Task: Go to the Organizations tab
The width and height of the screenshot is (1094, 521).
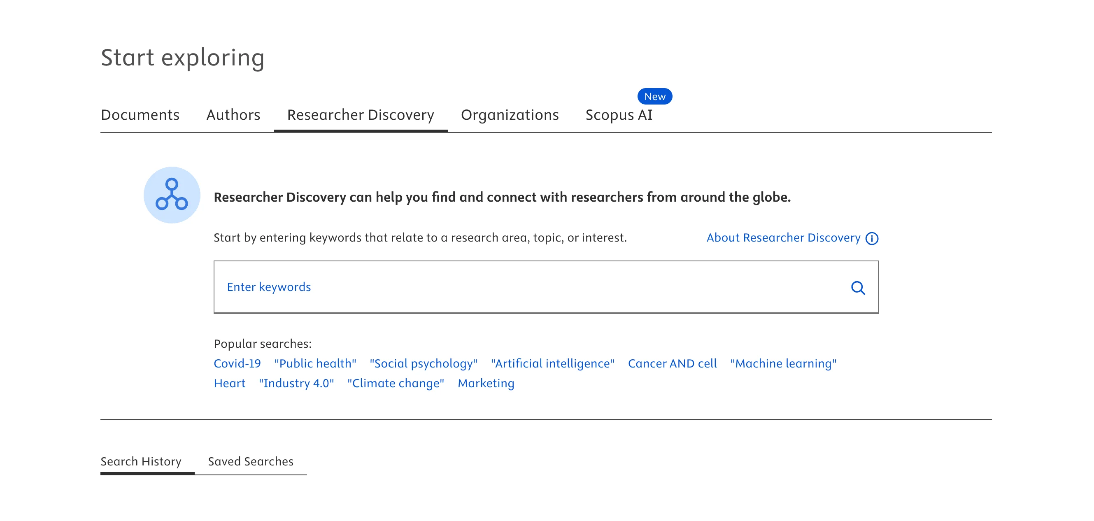Action: point(509,115)
